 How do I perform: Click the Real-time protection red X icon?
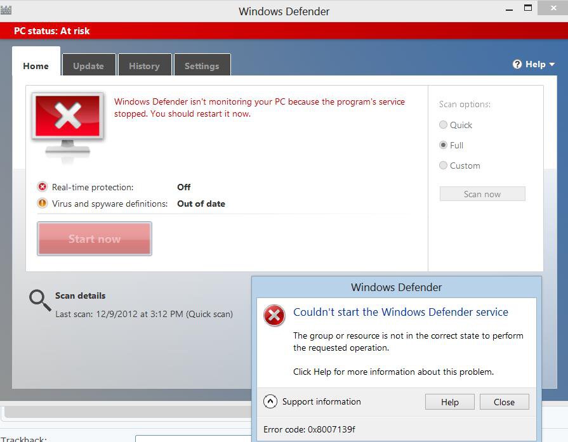coord(43,187)
